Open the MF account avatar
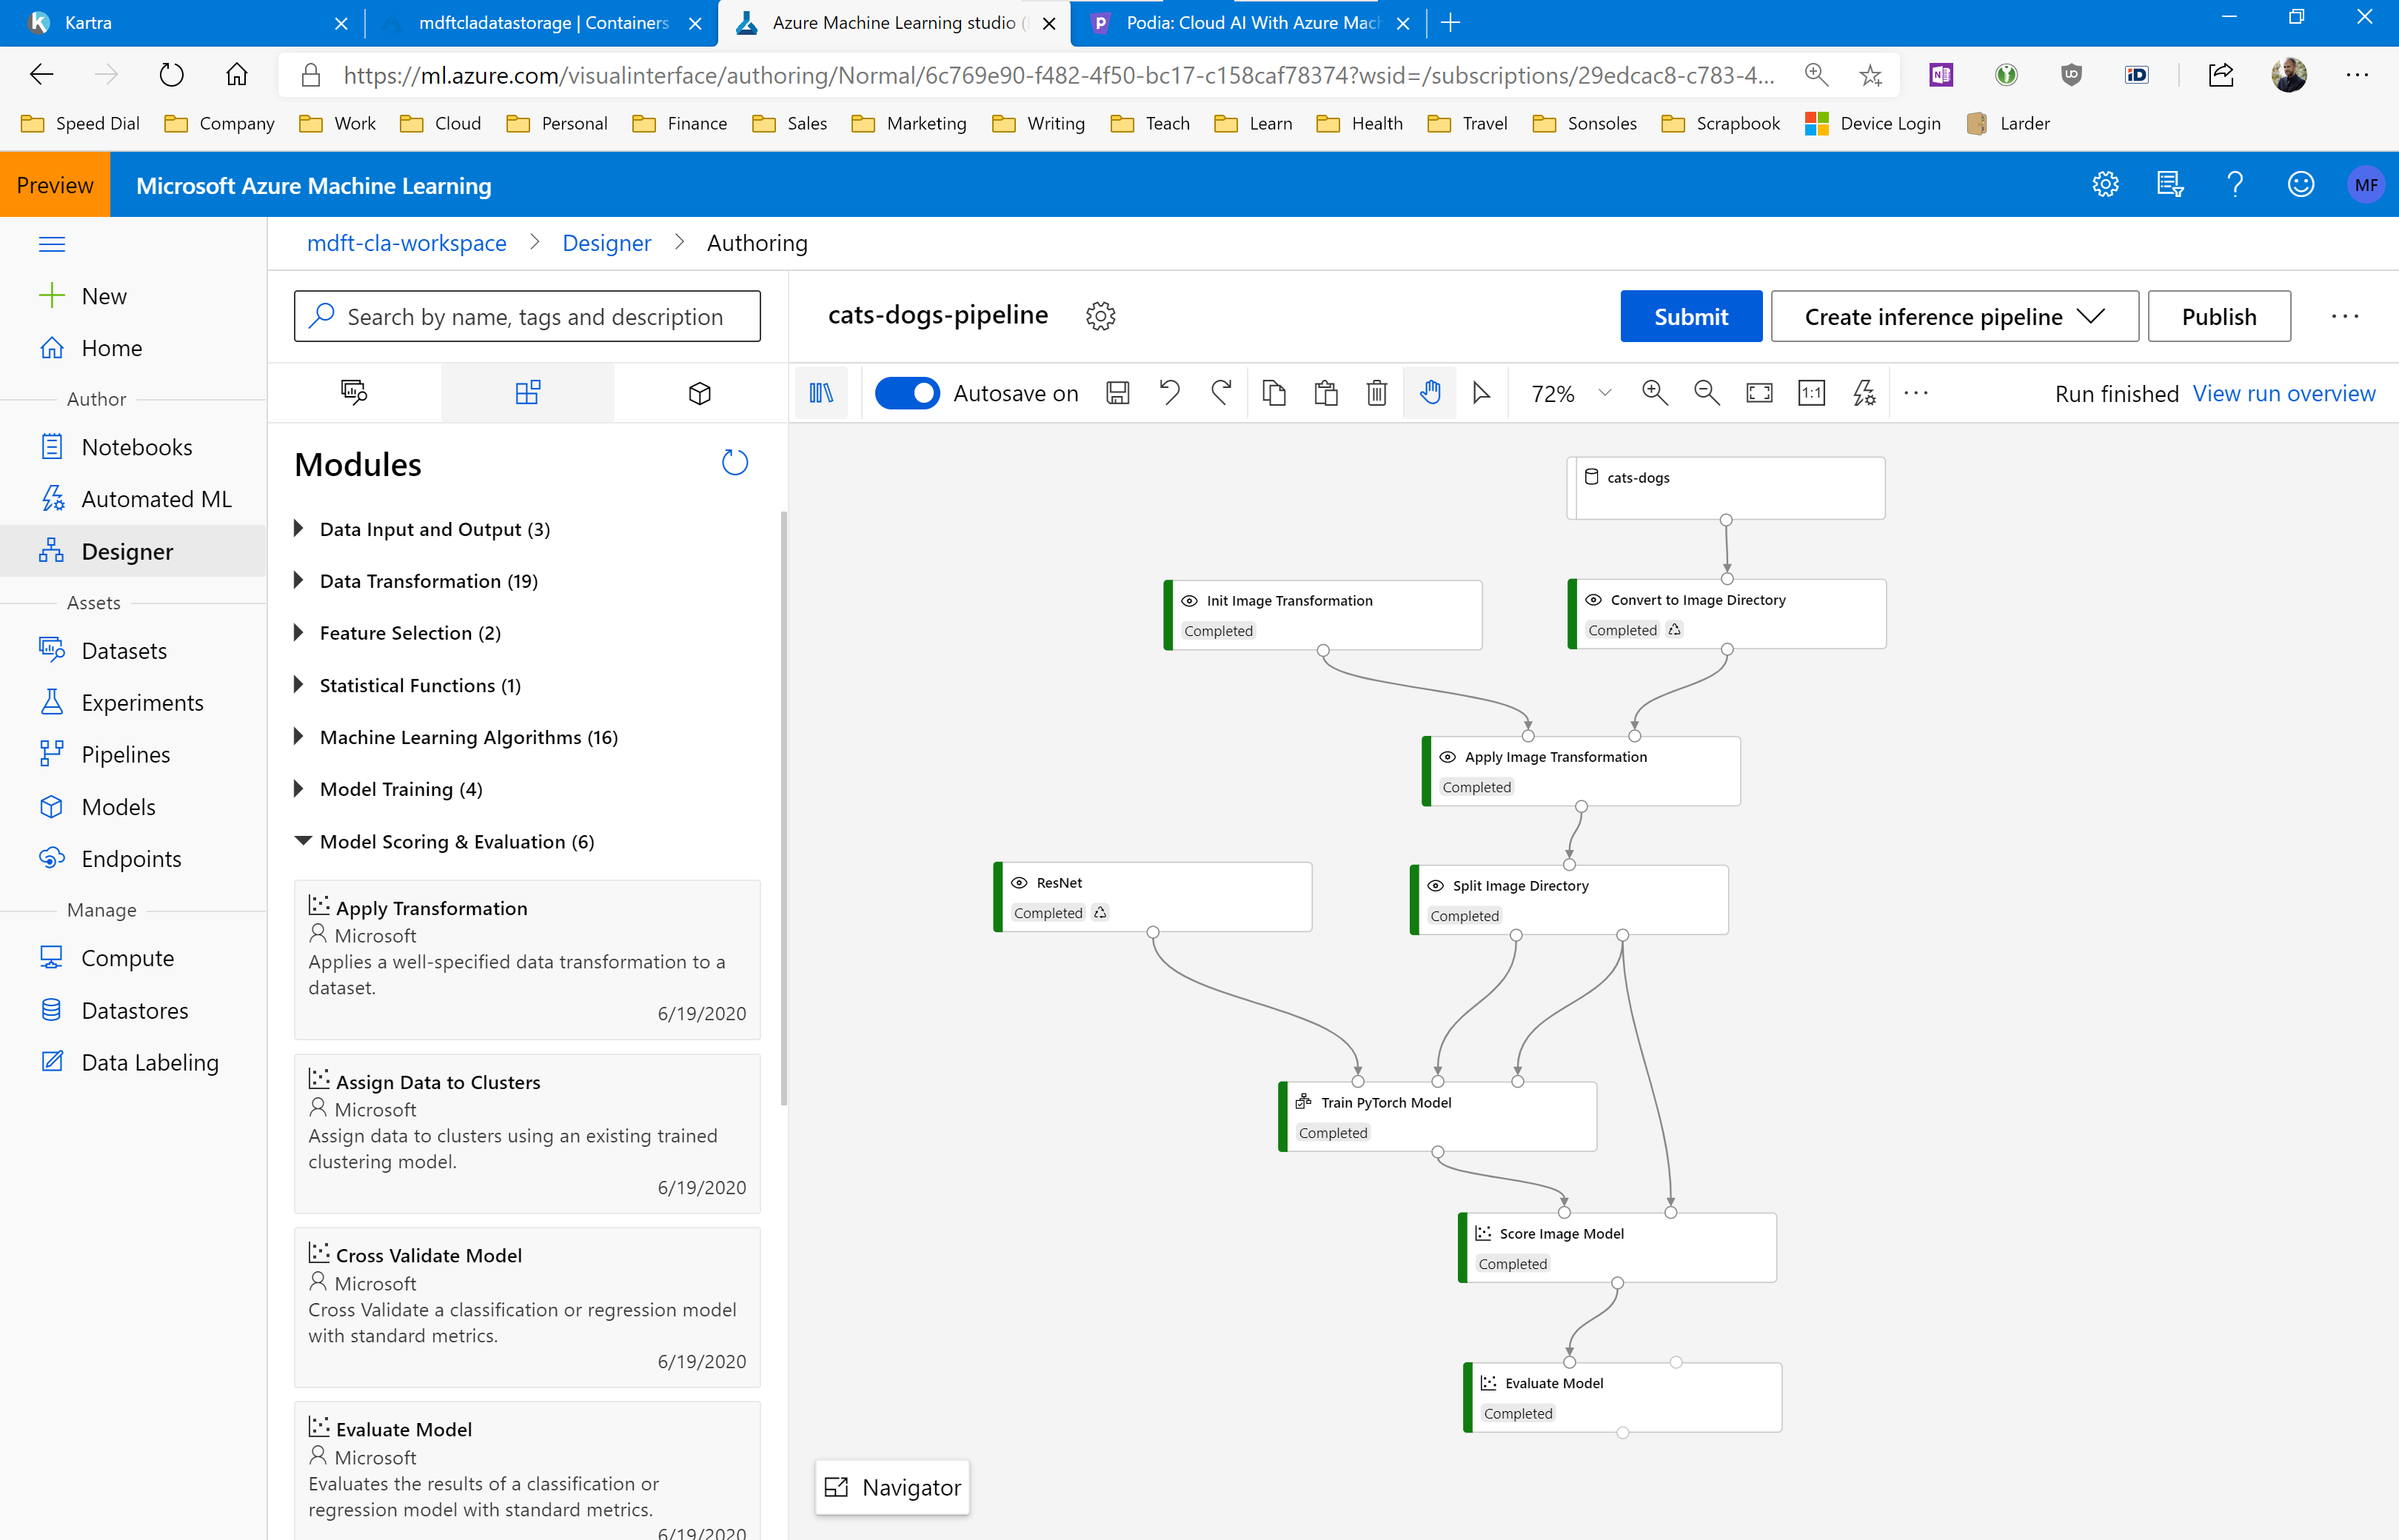The width and height of the screenshot is (2399, 1540). [2365, 185]
